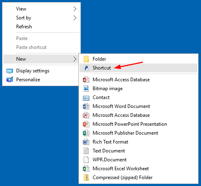Choose Refresh from the context menu
This screenshot has width=201, height=186.
point(42,27)
